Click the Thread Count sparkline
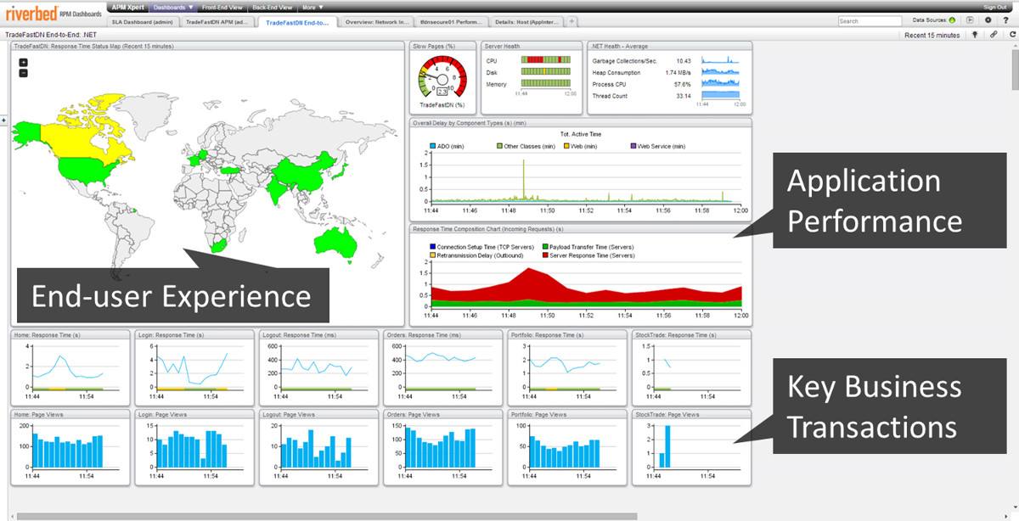1019x521 pixels. [x=721, y=95]
